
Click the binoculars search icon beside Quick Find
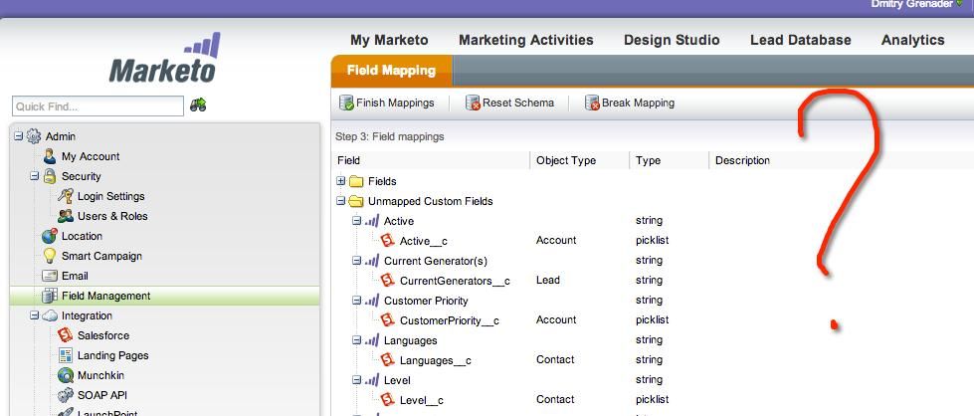pyautogui.click(x=198, y=105)
